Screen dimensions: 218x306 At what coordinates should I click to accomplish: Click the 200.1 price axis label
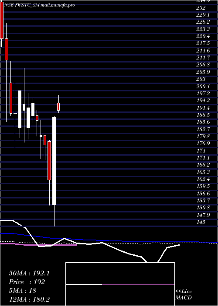203,87
